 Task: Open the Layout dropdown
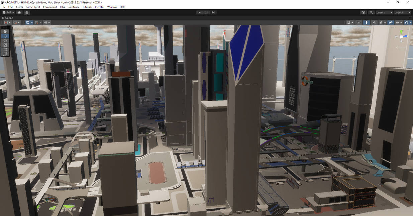click(401, 12)
